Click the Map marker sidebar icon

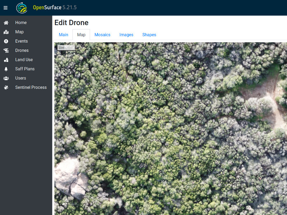coord(6,32)
